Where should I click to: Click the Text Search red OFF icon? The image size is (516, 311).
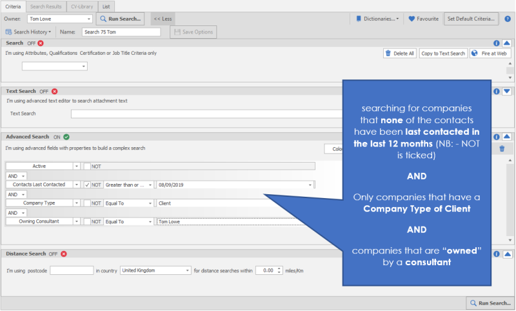click(x=54, y=92)
